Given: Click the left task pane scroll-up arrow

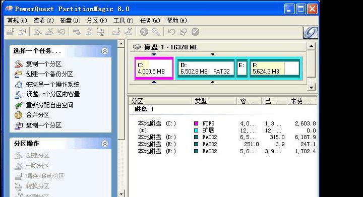Looking at the screenshot, I should [121, 44].
